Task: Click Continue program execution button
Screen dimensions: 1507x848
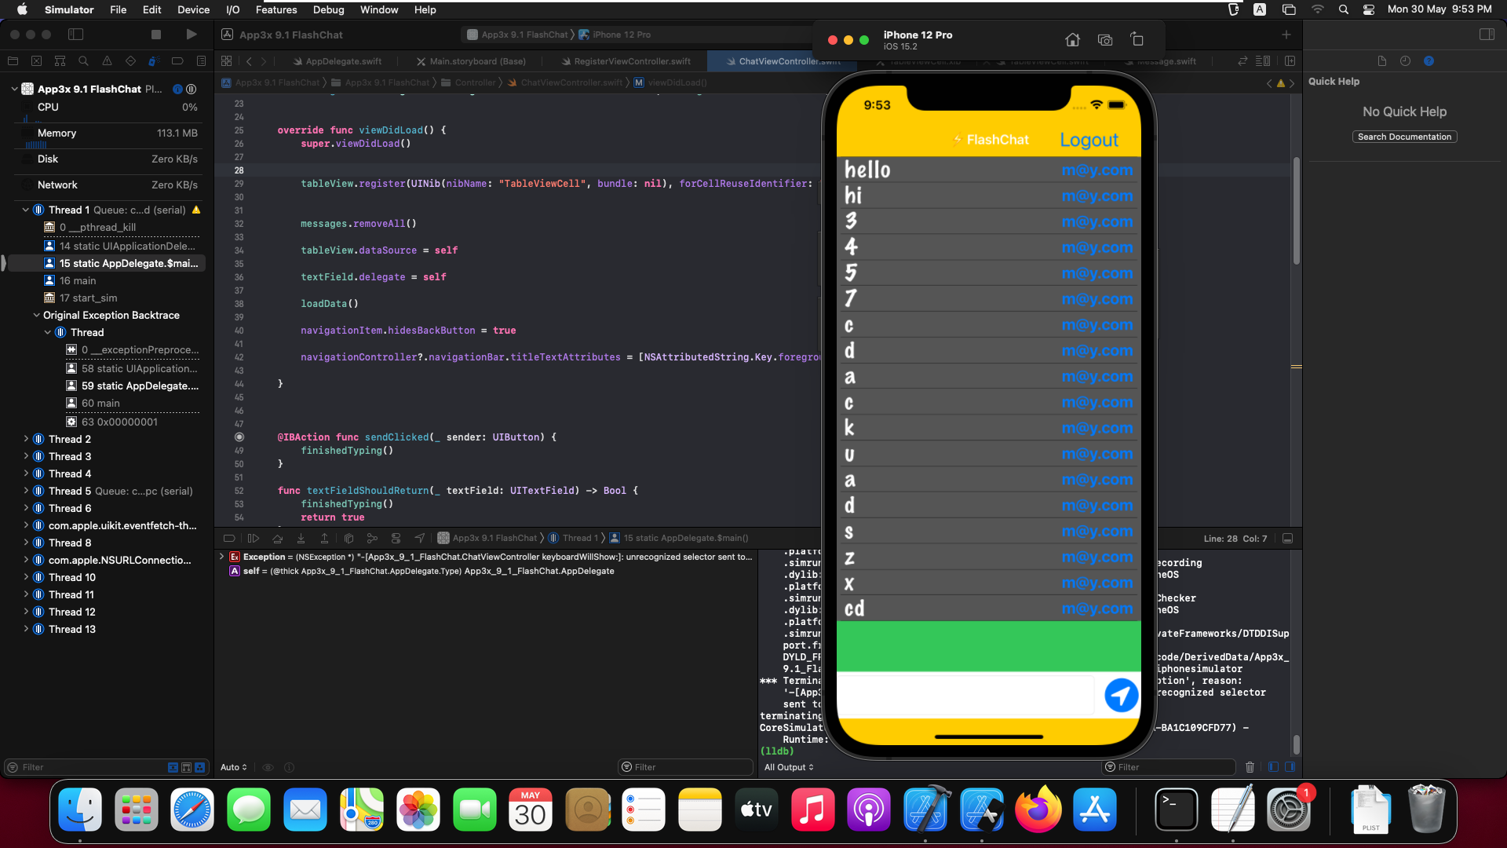Action: (253, 539)
